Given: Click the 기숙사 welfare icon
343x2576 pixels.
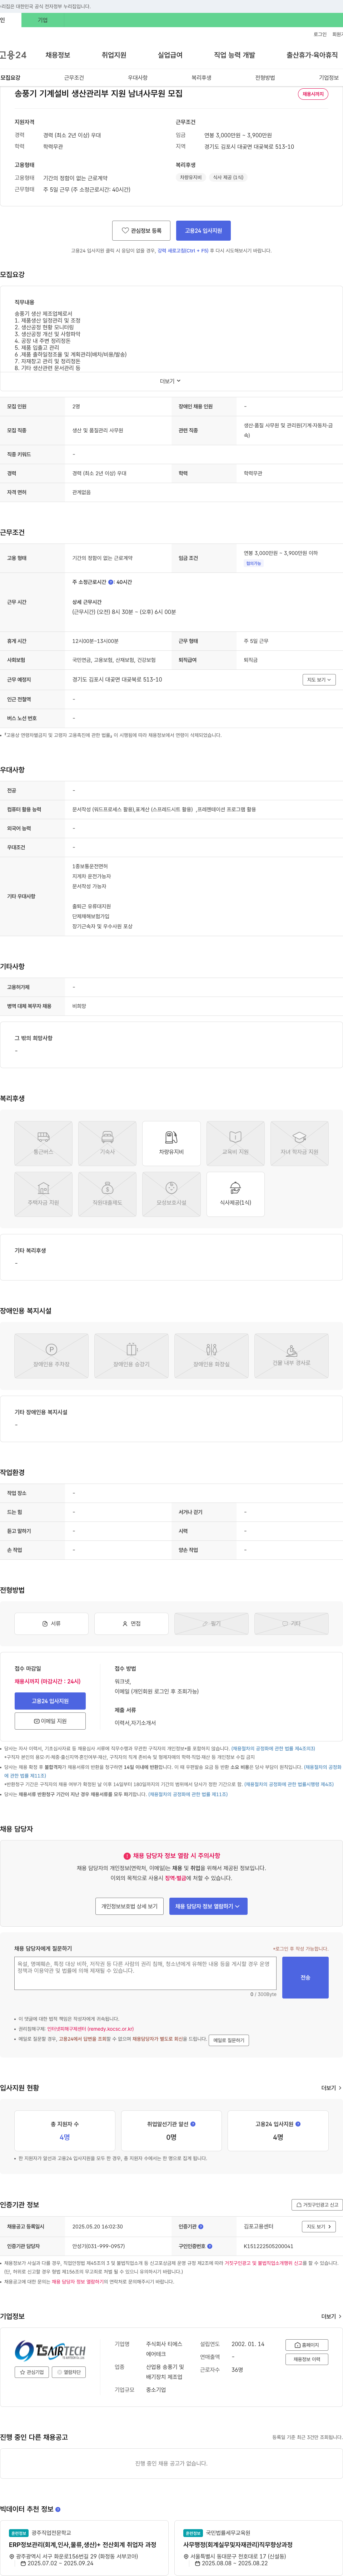Looking at the screenshot, I should pyautogui.click(x=107, y=1143).
